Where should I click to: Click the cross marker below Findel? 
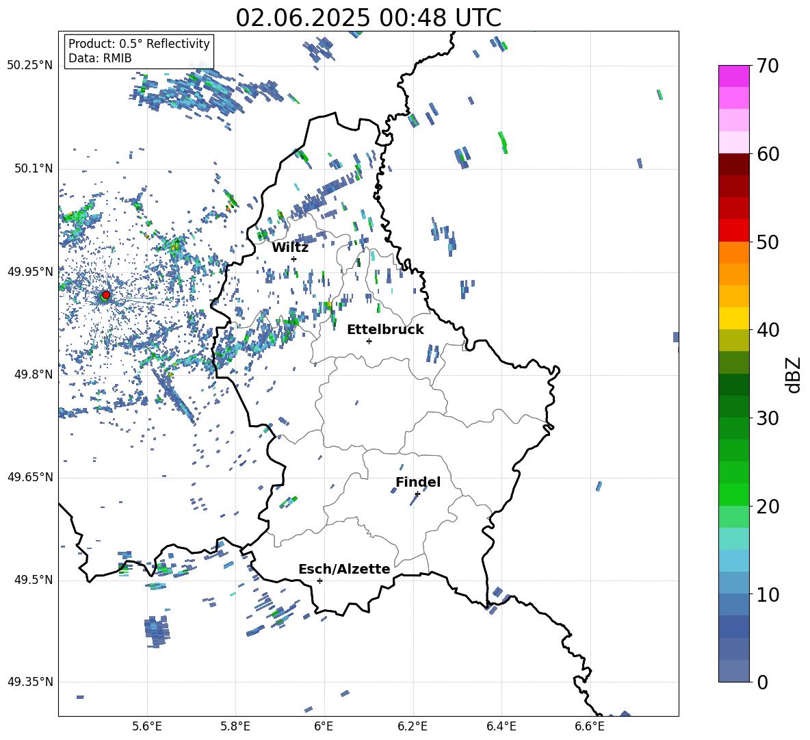[x=417, y=494]
